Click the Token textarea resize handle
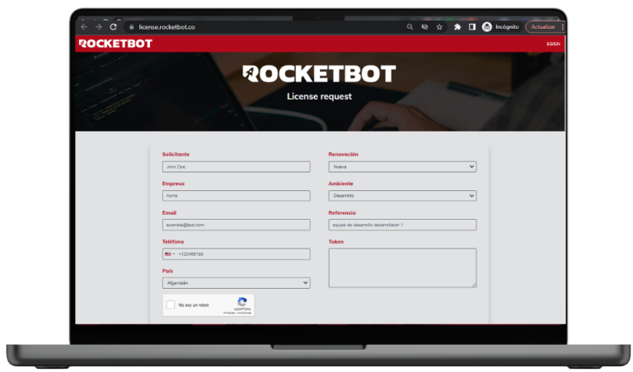This screenshot has height=372, width=633. pyautogui.click(x=474, y=285)
